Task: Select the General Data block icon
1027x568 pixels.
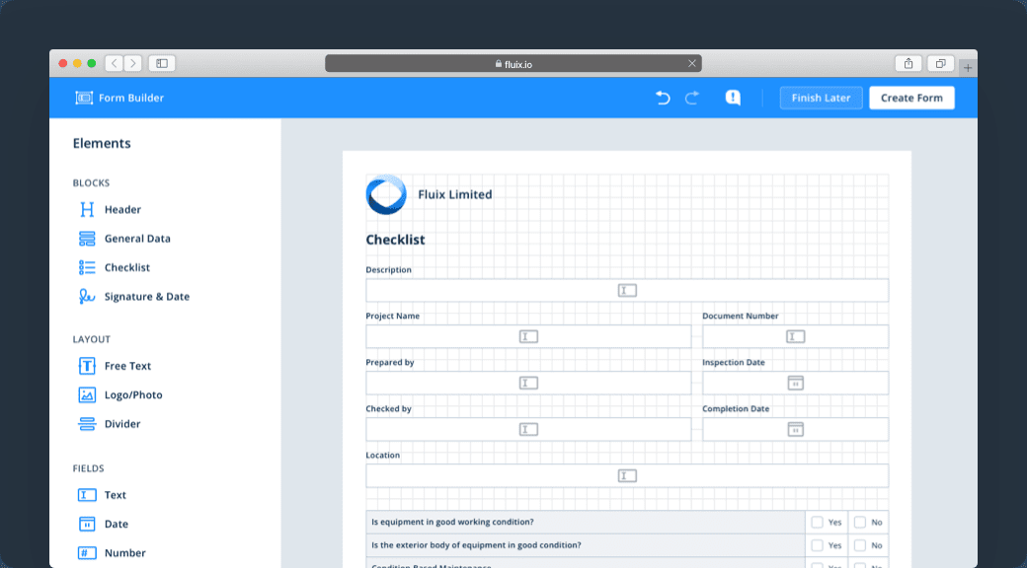Action: 87,239
